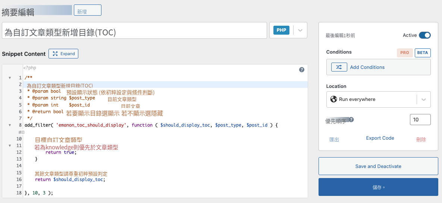Click the '}, 10, 3 );' closing line

[x=39, y=193]
